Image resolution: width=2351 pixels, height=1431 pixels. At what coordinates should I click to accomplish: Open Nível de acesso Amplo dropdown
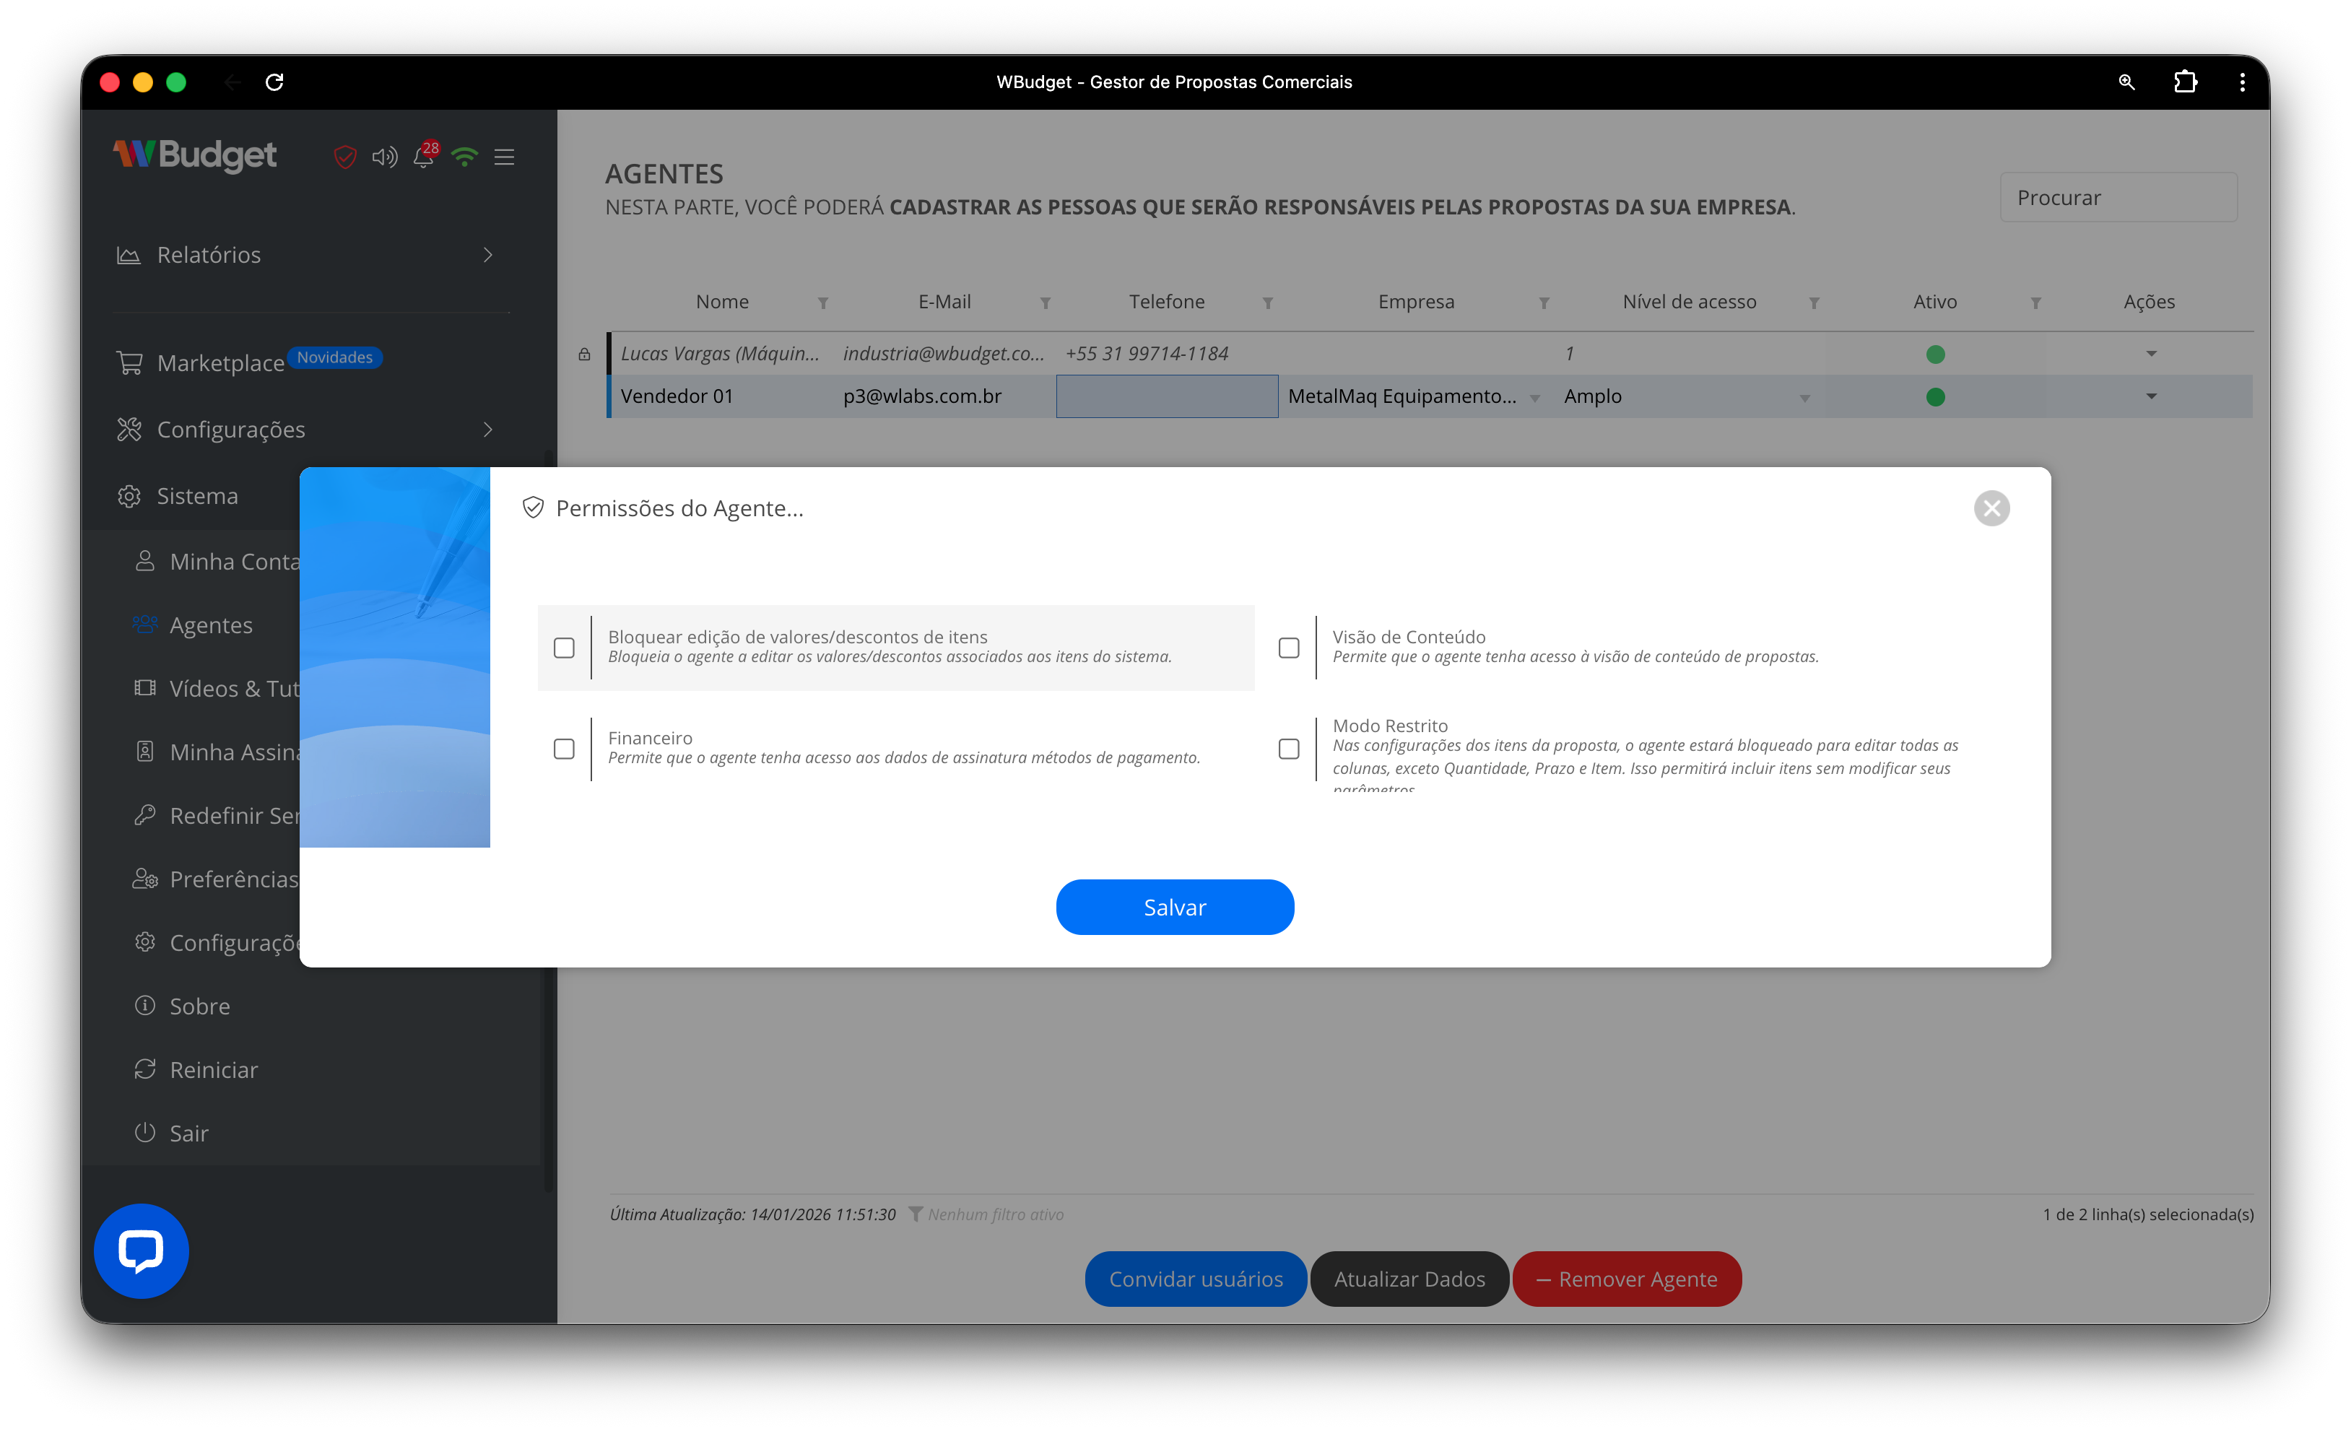(x=1804, y=398)
